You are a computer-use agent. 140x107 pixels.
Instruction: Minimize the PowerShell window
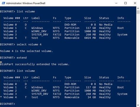(116, 3)
